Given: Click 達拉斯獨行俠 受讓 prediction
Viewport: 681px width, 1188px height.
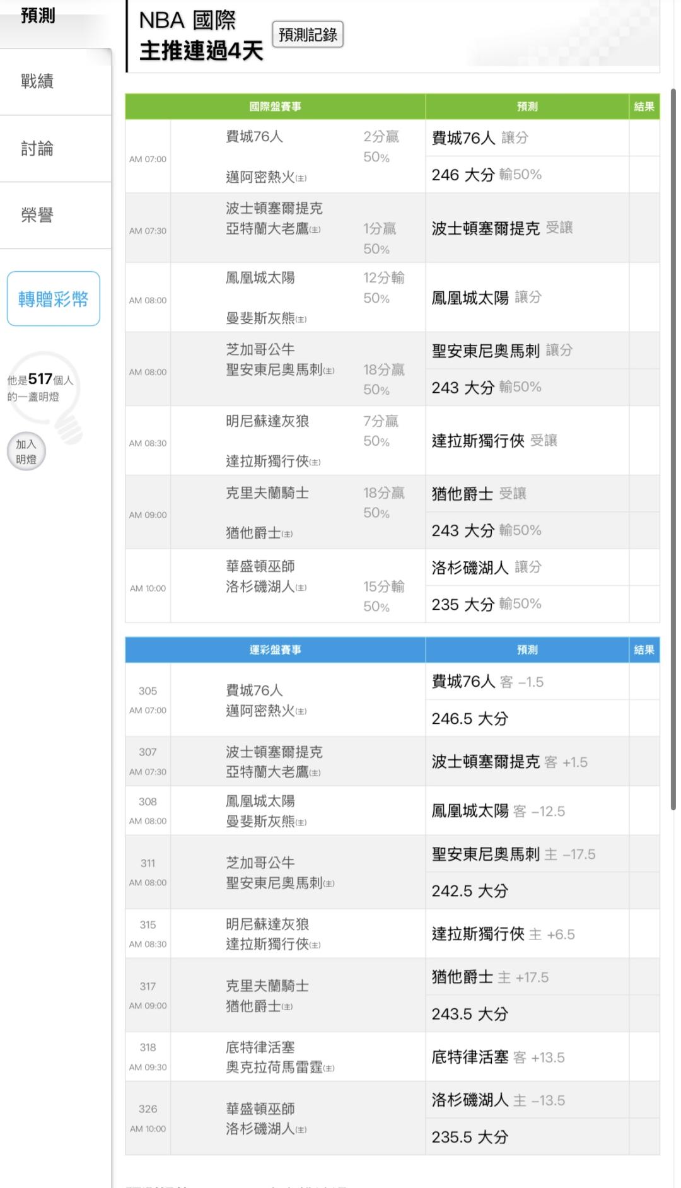Looking at the screenshot, I should 495,441.
